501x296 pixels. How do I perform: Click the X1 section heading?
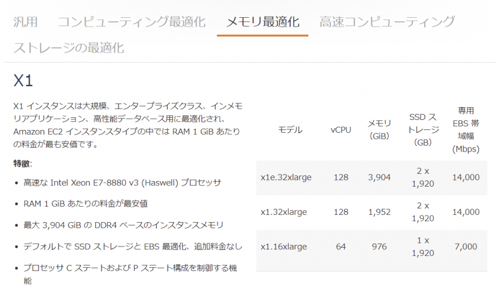pos(23,81)
